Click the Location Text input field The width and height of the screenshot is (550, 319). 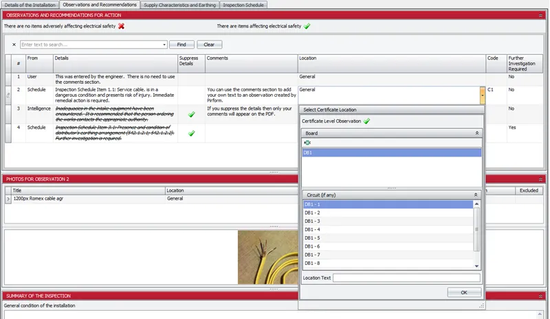tap(406, 278)
